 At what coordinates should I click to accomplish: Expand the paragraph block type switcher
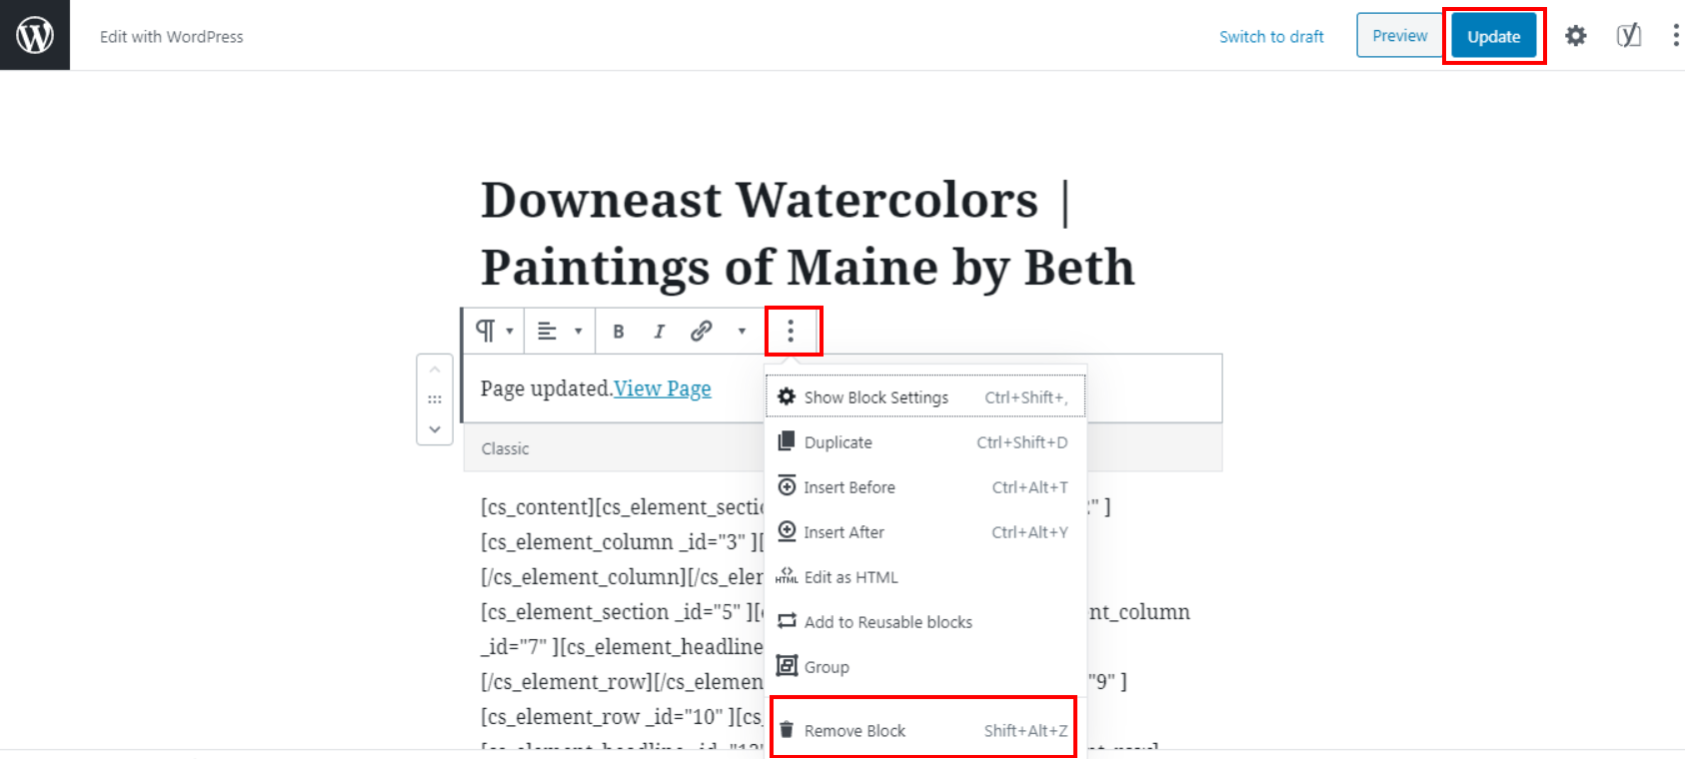coord(495,331)
